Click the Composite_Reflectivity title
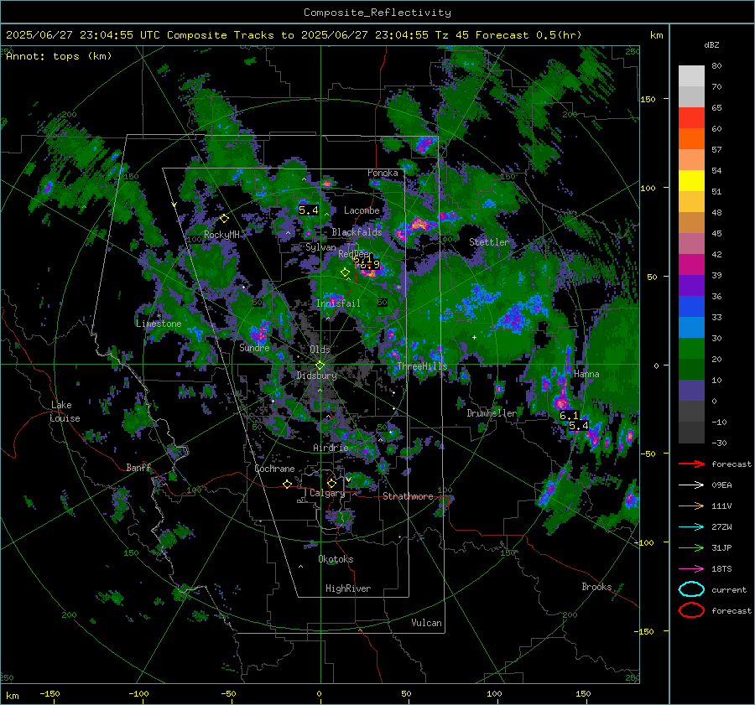Viewport: 755px width, 705px height. [377, 13]
